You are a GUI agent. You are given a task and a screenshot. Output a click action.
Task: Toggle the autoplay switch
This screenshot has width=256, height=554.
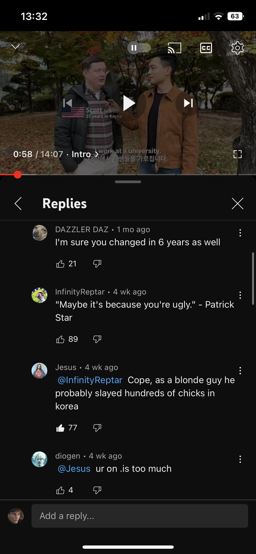point(139,48)
